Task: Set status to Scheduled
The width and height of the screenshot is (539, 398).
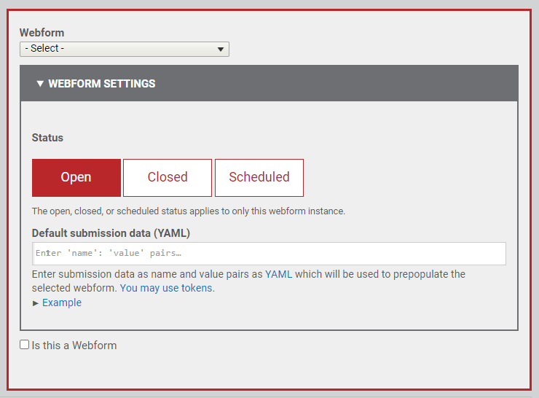Action: pyautogui.click(x=259, y=178)
